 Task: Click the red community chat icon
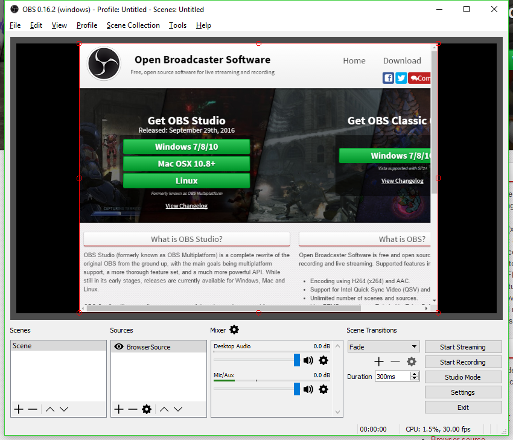point(419,78)
